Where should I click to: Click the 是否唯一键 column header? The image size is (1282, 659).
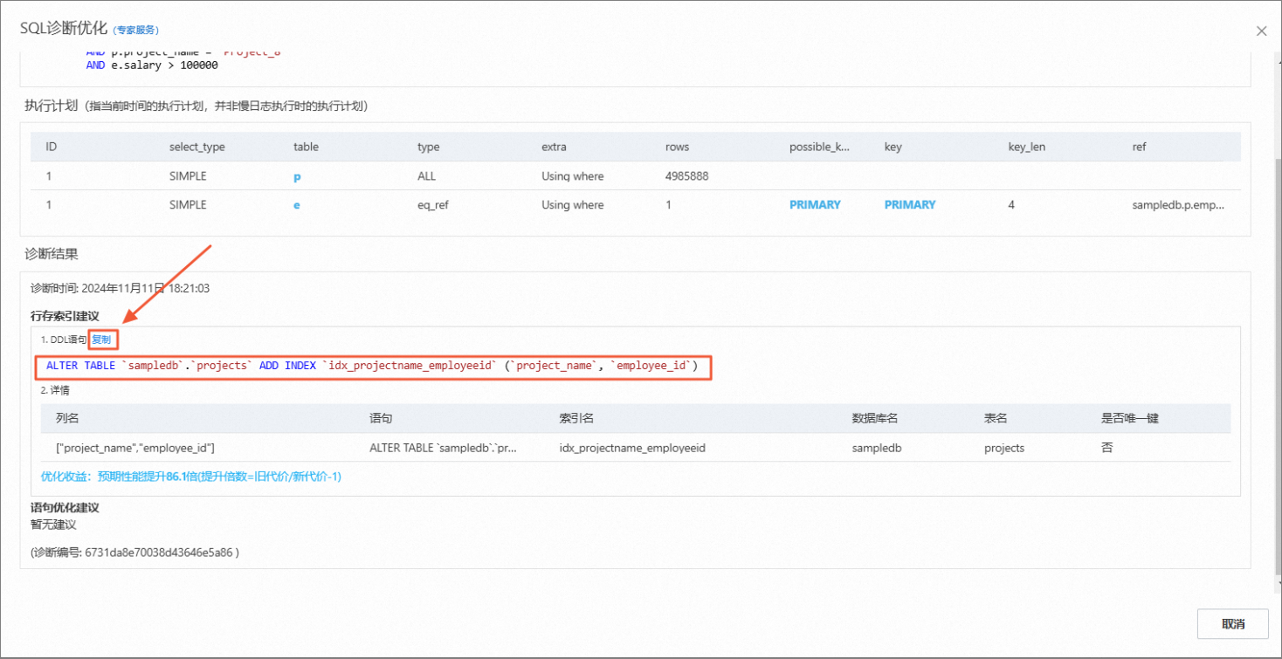pyautogui.click(x=1130, y=418)
